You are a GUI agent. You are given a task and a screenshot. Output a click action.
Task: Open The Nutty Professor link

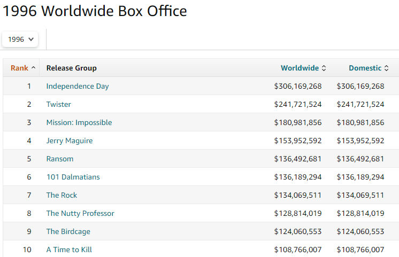pyautogui.click(x=80, y=213)
